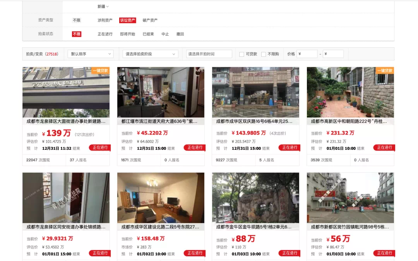Image resolution: width=418 pixels, height=261 pixels.
Task: Open listing title 成都市成华区建设北路二段5号
Action: (x=160, y=227)
